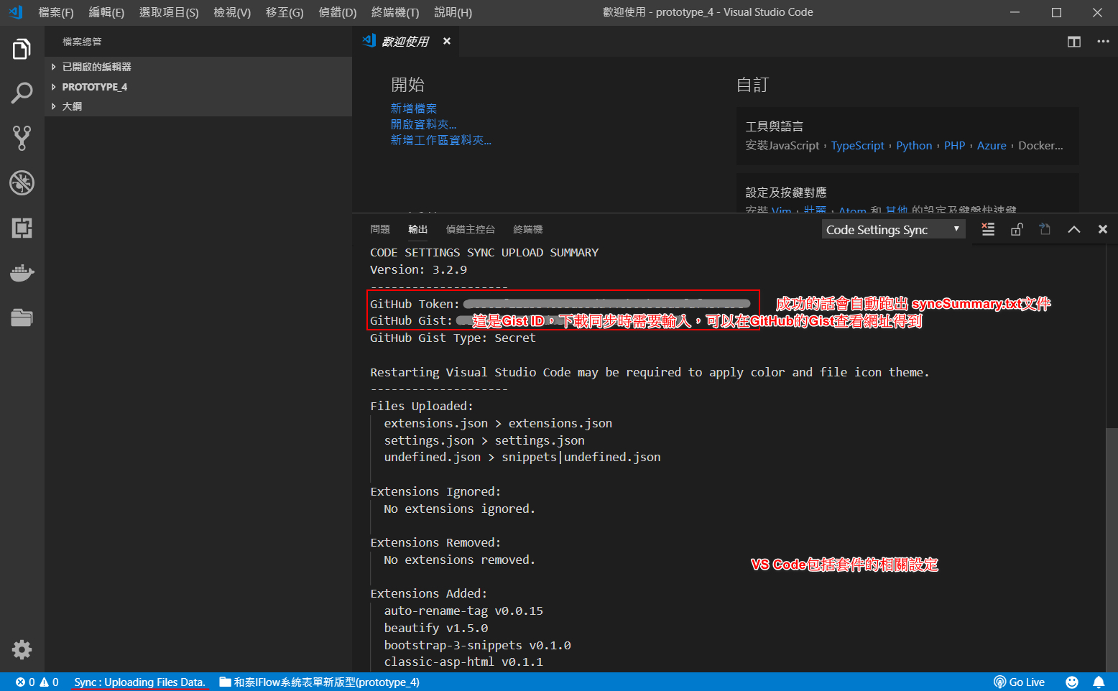The width and height of the screenshot is (1118, 691).
Task: Toggle the Go Live server in status bar
Action: pos(1019,682)
